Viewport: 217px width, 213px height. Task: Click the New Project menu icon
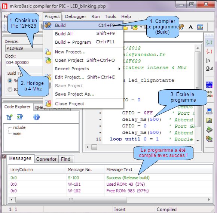pos(48,52)
